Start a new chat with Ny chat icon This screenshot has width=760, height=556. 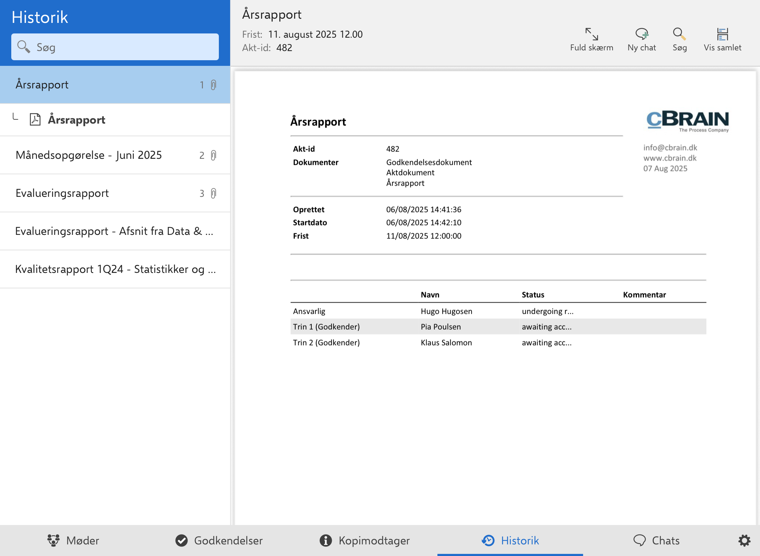(641, 35)
